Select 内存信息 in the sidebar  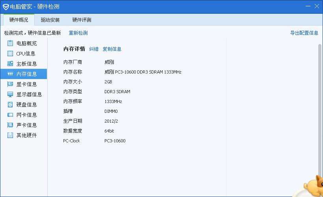(24, 74)
